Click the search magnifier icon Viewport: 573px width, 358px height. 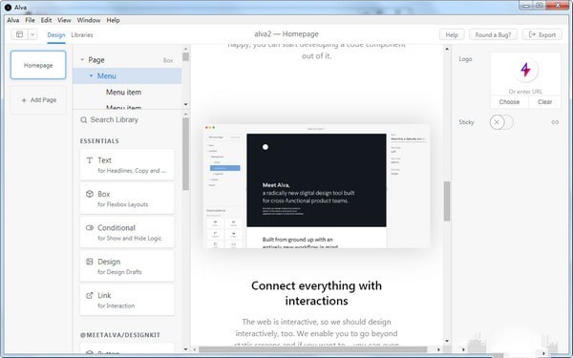pyautogui.click(x=84, y=120)
